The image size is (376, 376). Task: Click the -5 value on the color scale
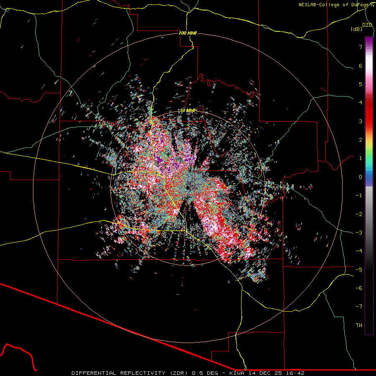point(359,270)
